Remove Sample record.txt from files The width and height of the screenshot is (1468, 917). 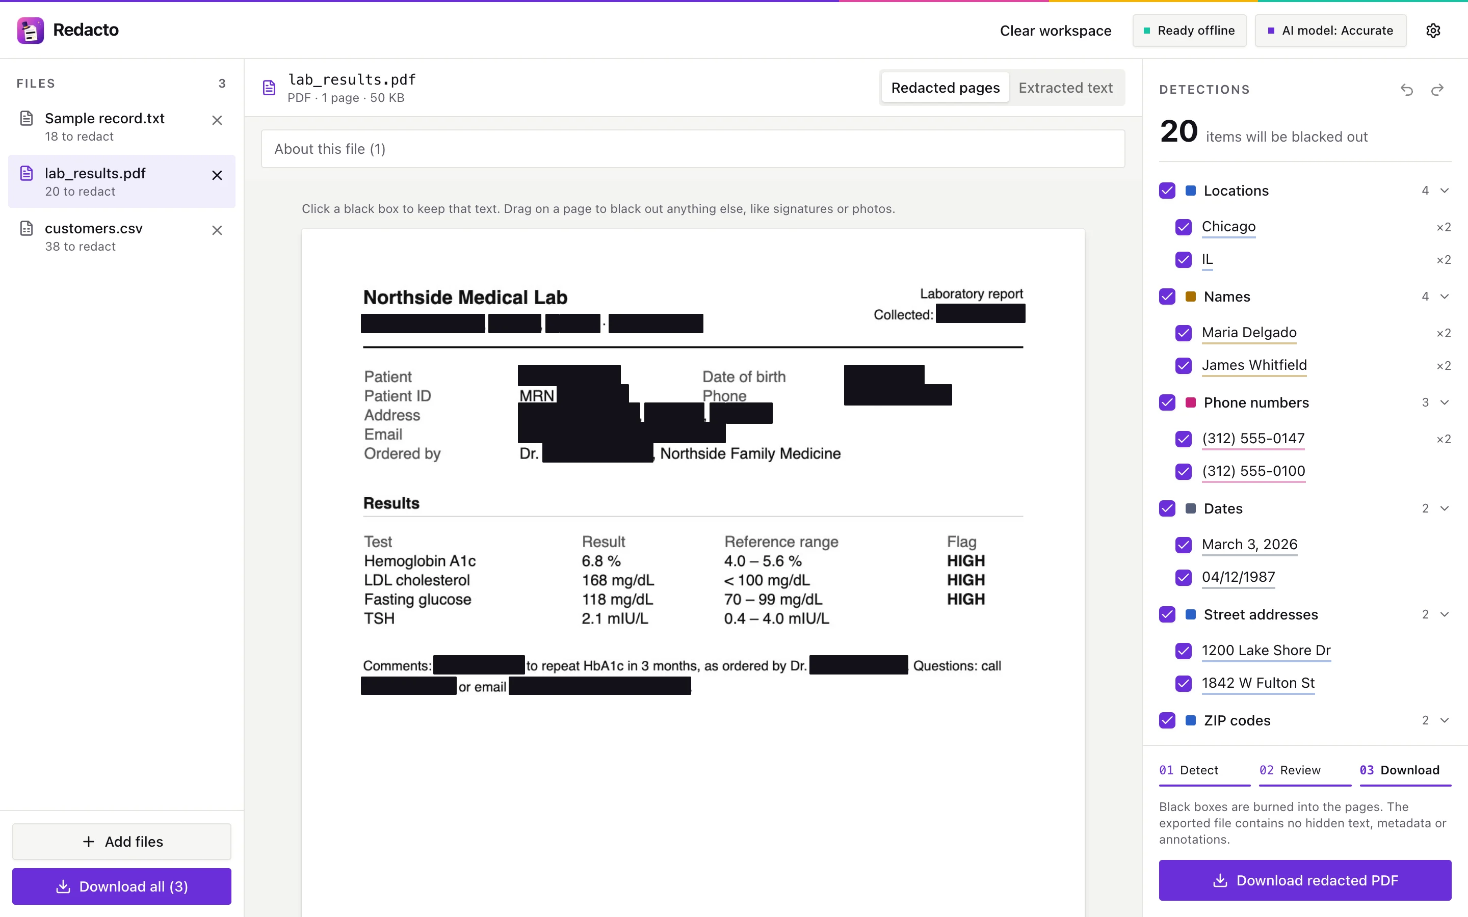(217, 120)
